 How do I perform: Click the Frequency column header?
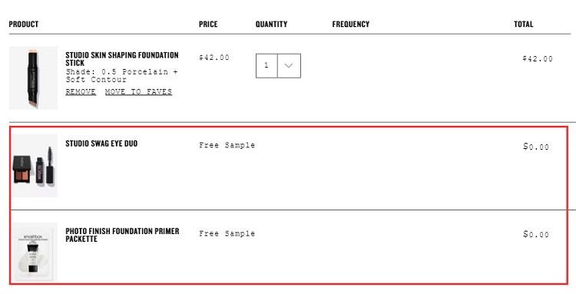pyautogui.click(x=351, y=25)
